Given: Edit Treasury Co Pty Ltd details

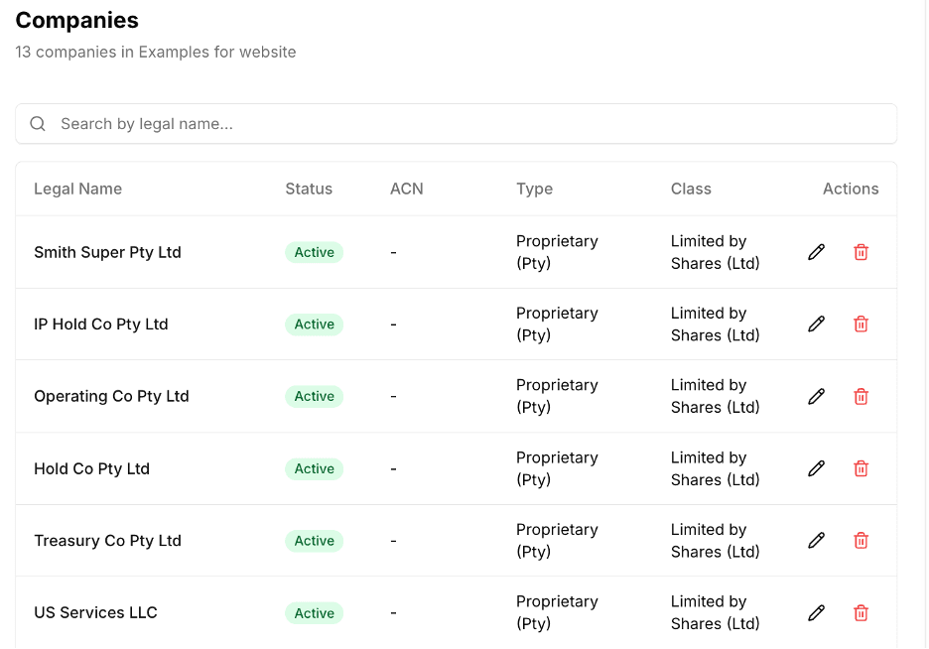Looking at the screenshot, I should coord(815,540).
